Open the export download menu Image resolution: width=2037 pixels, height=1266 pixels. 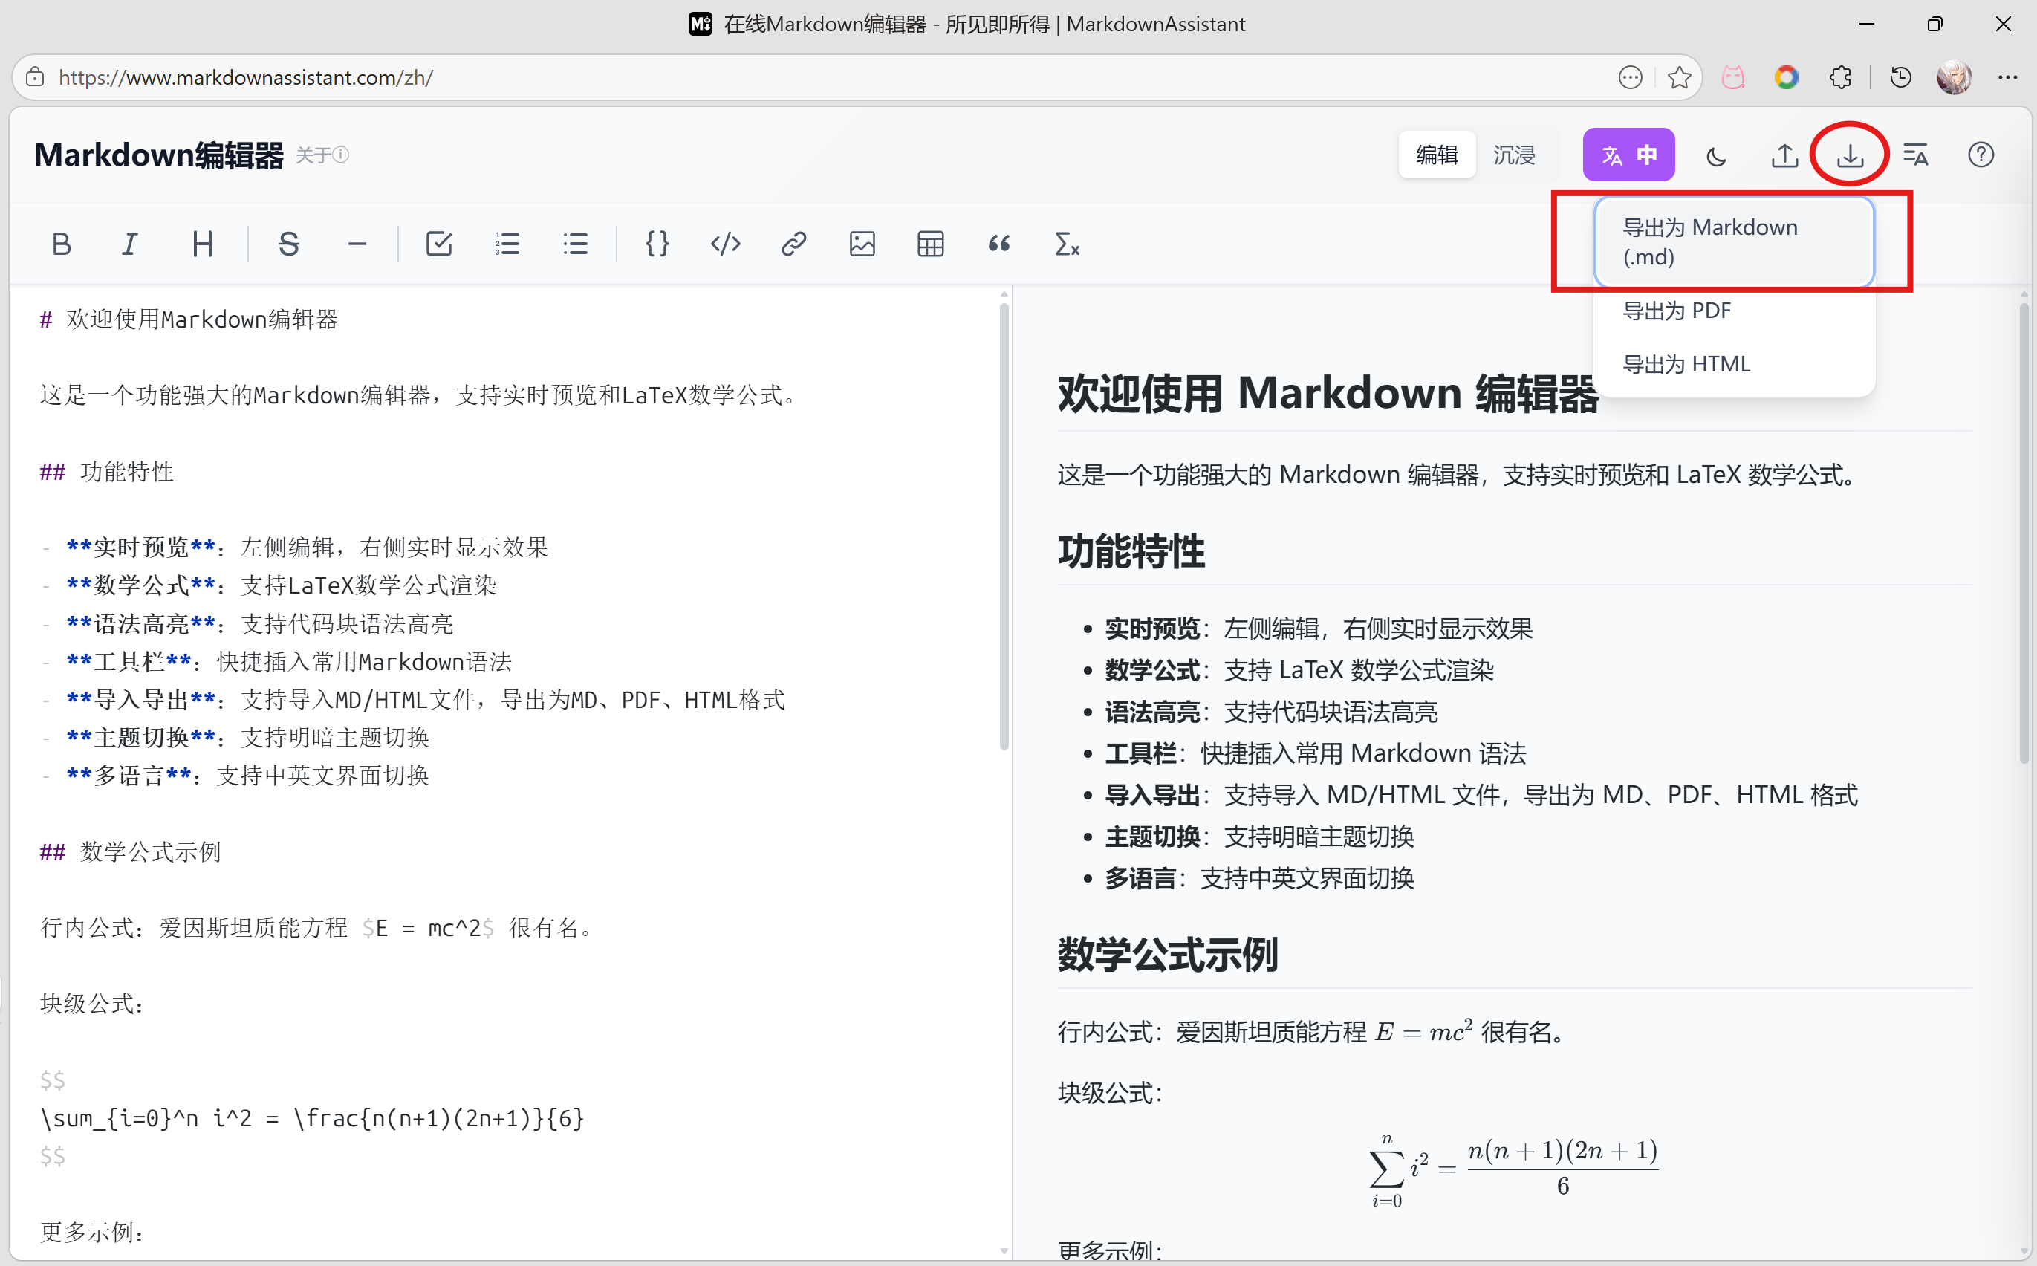coord(1851,156)
